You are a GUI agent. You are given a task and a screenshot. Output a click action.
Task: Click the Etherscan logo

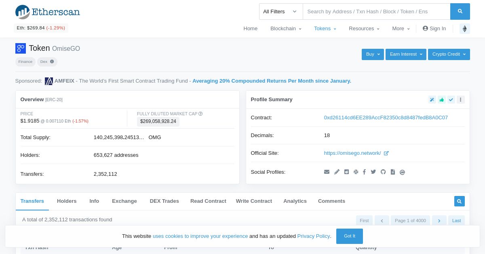(47, 12)
